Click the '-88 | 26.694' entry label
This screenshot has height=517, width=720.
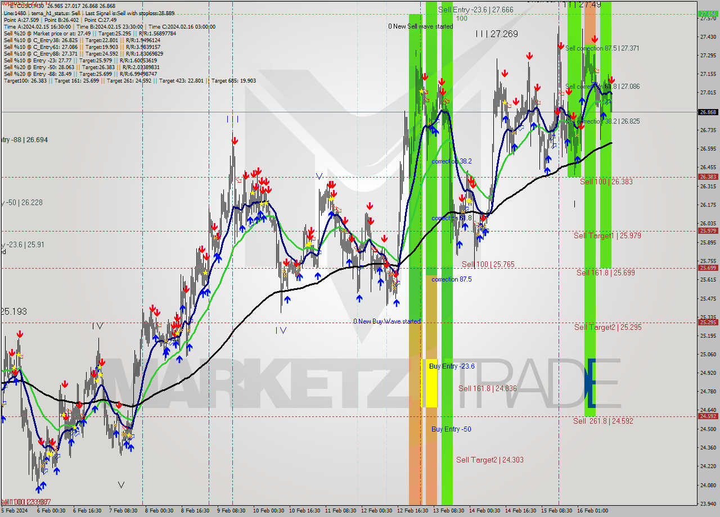24,139
